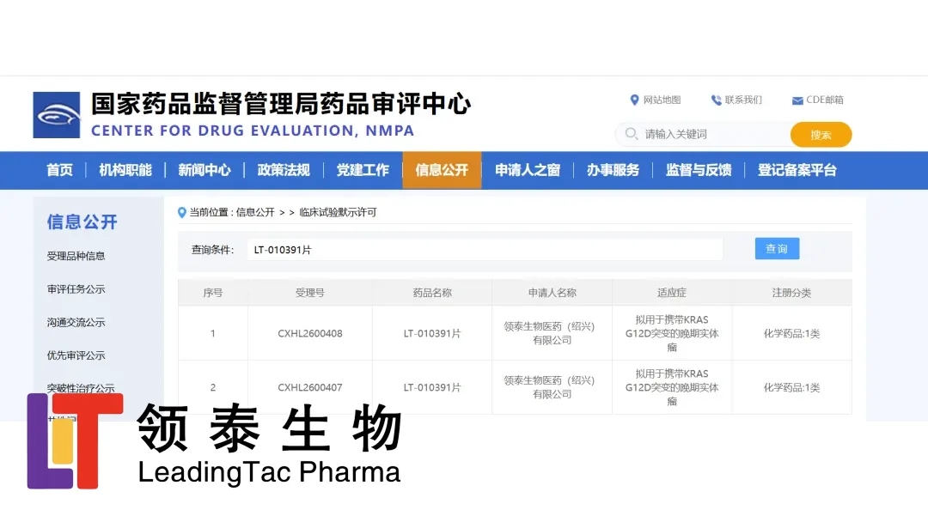
Task: Select the highlighted 信息公开 tab
Action: tap(443, 170)
